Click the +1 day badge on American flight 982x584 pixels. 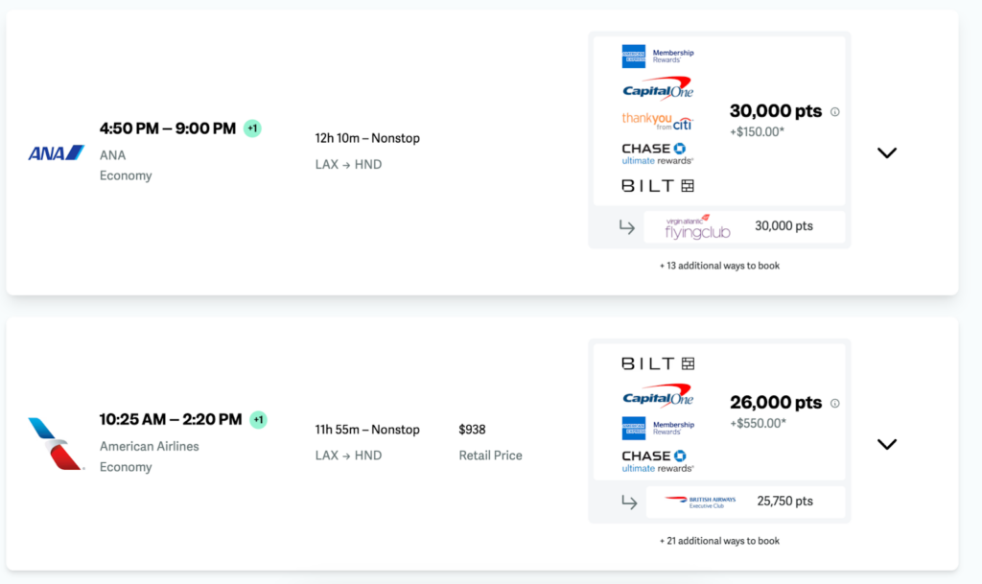coord(258,420)
